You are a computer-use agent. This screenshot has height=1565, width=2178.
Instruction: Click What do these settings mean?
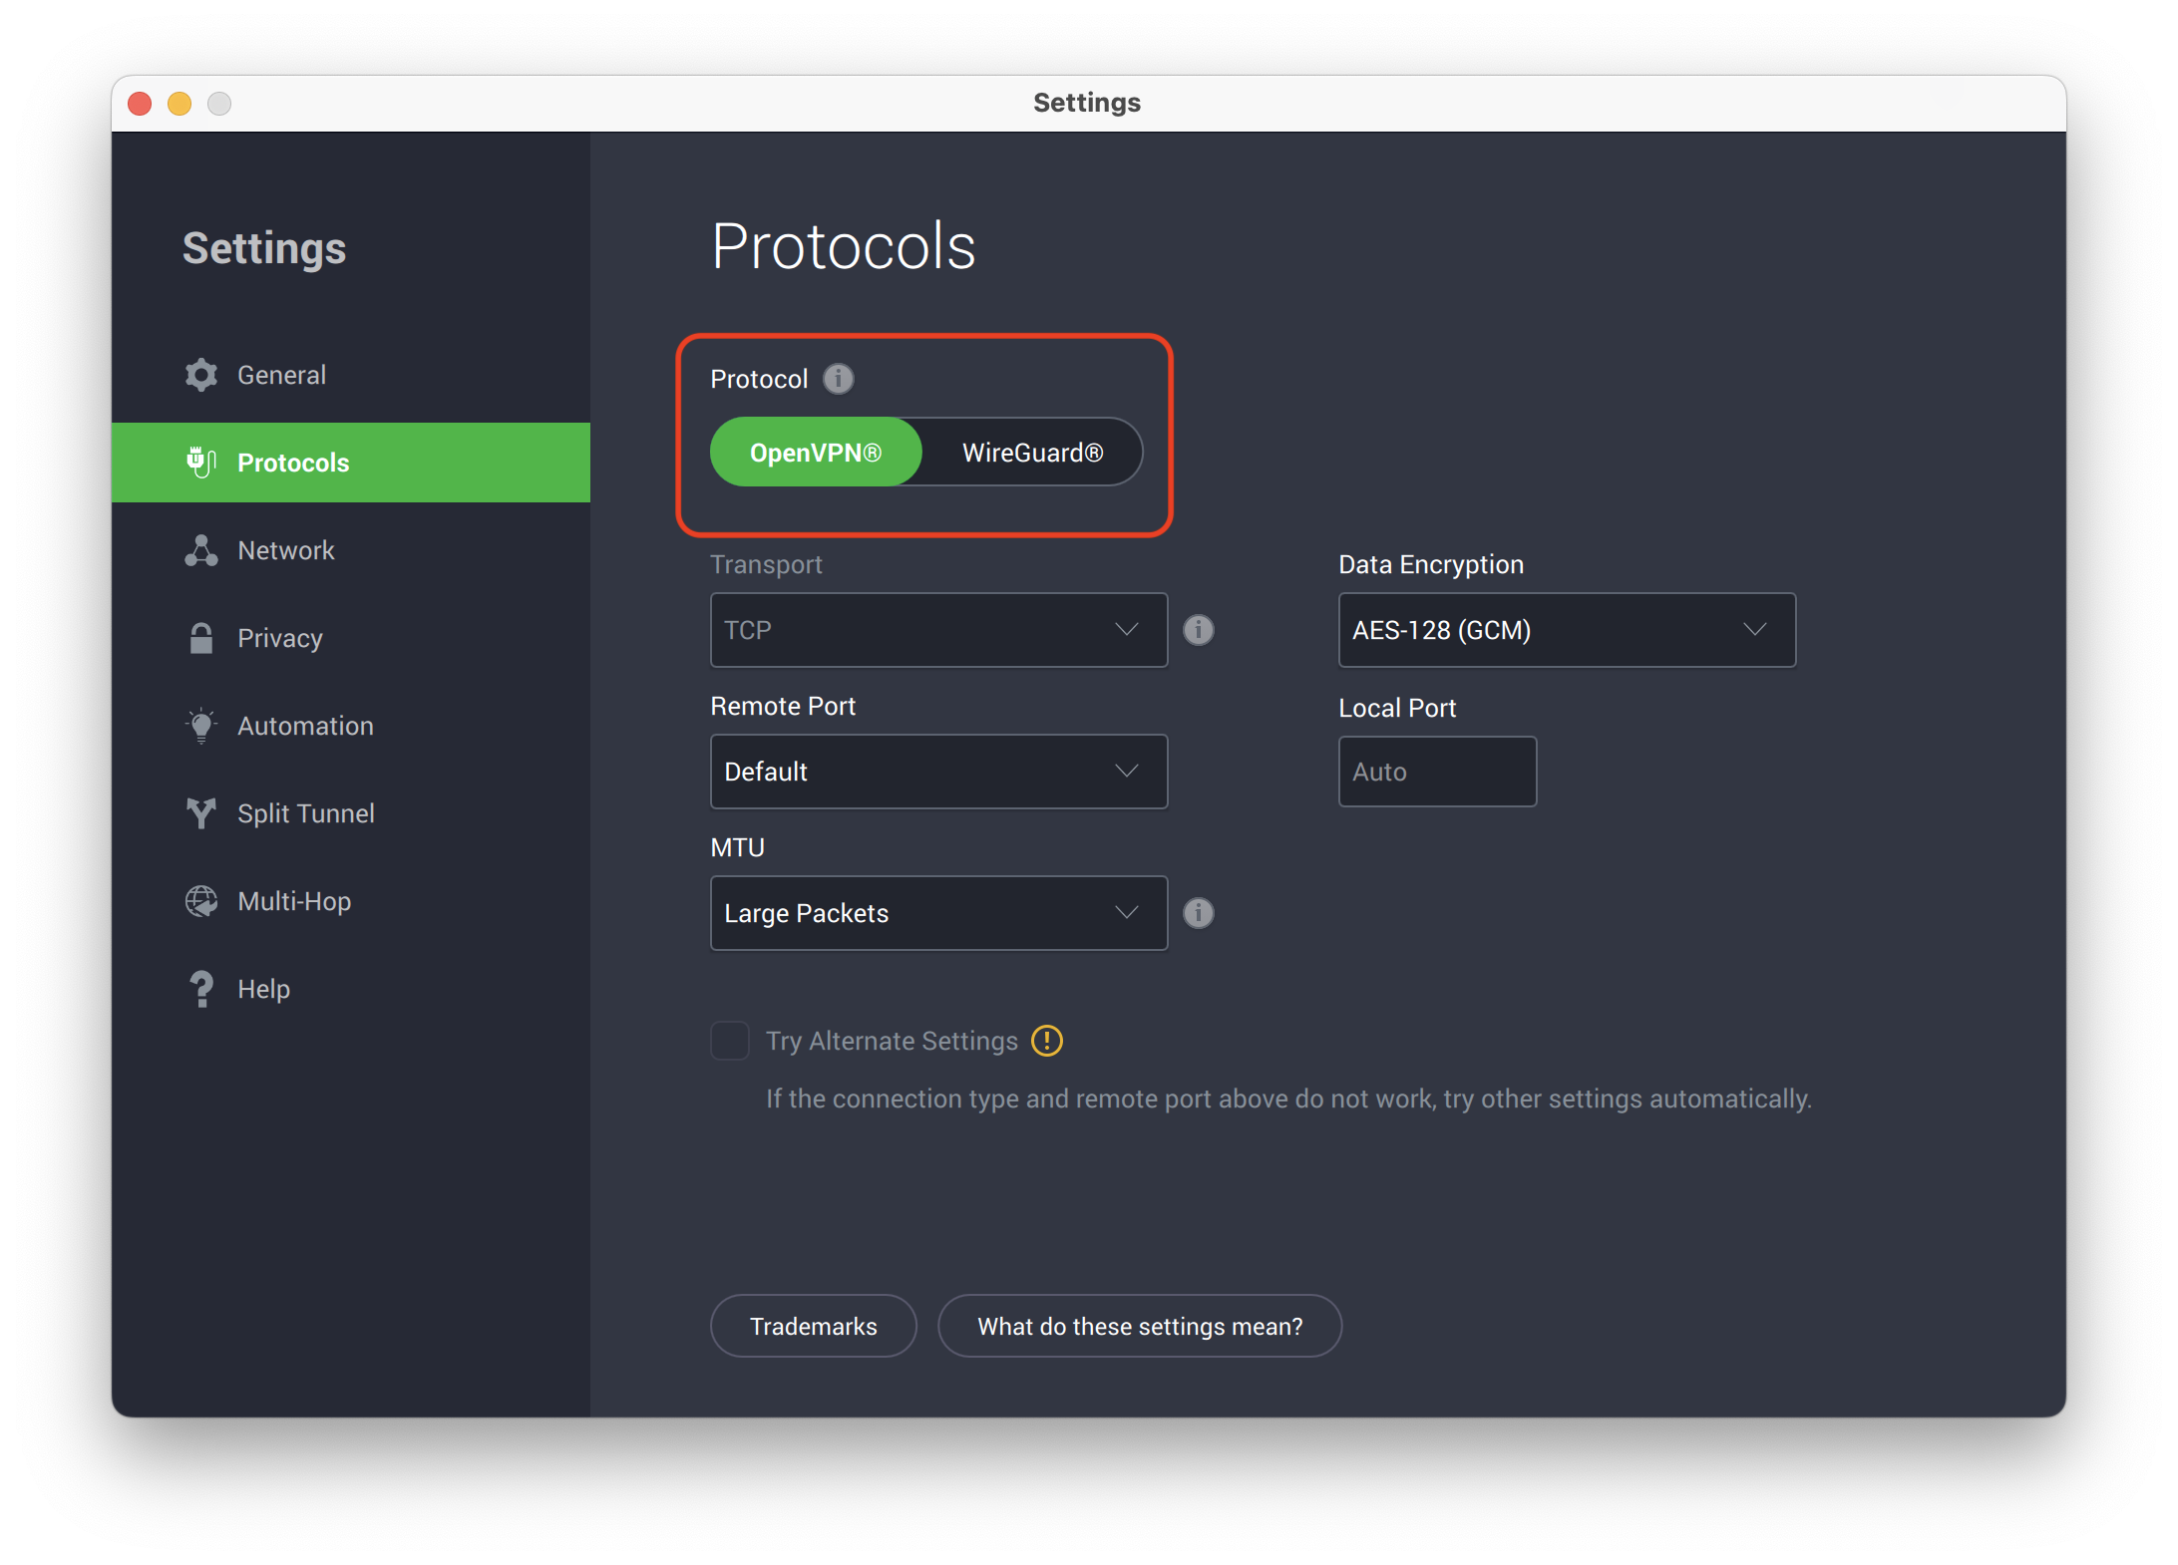[x=1140, y=1325]
